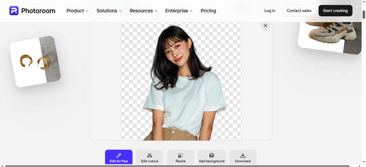Screen dimensions: 366x167
Task: Select the gold earrings sample thumbnail
Action: point(35,62)
